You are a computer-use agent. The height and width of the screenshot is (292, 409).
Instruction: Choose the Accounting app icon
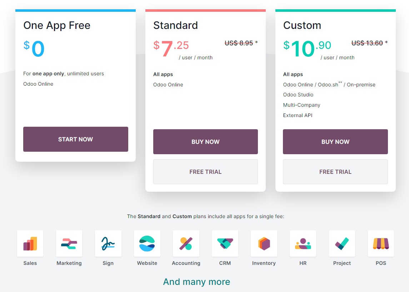pyautogui.click(x=186, y=243)
